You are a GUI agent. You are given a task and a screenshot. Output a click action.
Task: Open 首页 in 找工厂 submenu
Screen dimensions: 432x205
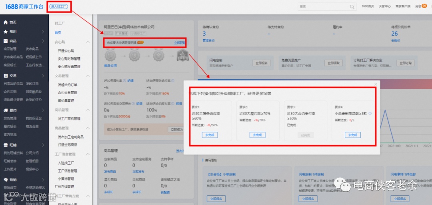tap(58, 32)
